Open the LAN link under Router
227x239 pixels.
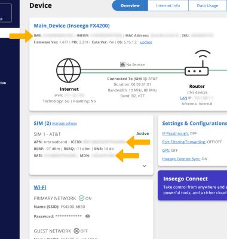[183, 98]
